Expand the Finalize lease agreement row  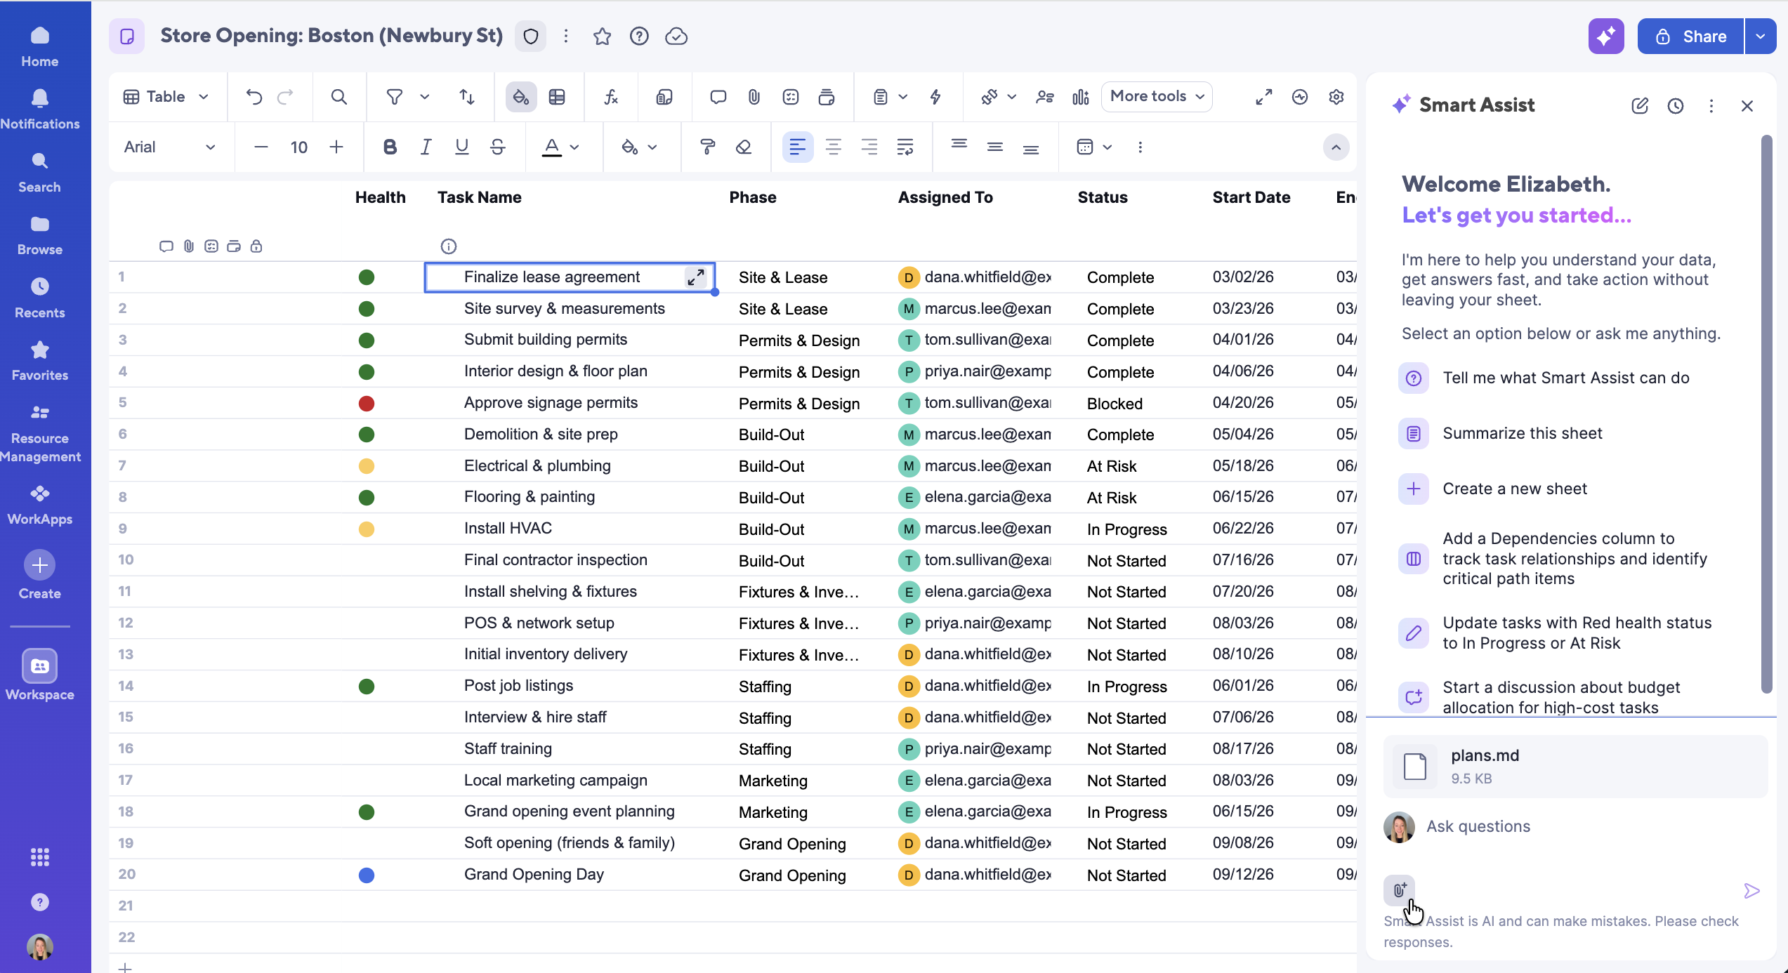pos(695,277)
